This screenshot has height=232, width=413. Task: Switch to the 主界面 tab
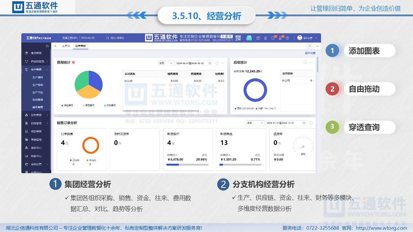click(x=66, y=46)
